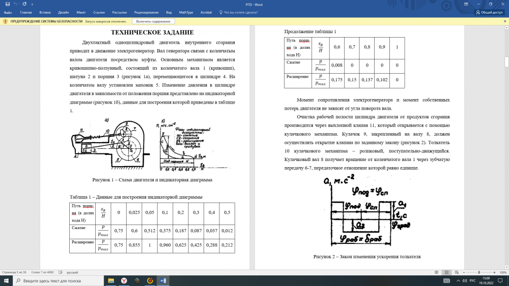Open the Ribbon Display Options menu

click(x=466, y=4)
